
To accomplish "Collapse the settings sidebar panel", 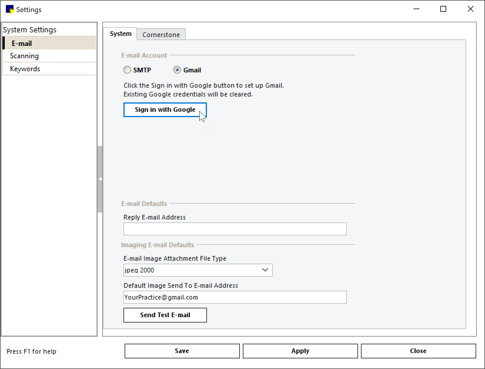I will 100,179.
